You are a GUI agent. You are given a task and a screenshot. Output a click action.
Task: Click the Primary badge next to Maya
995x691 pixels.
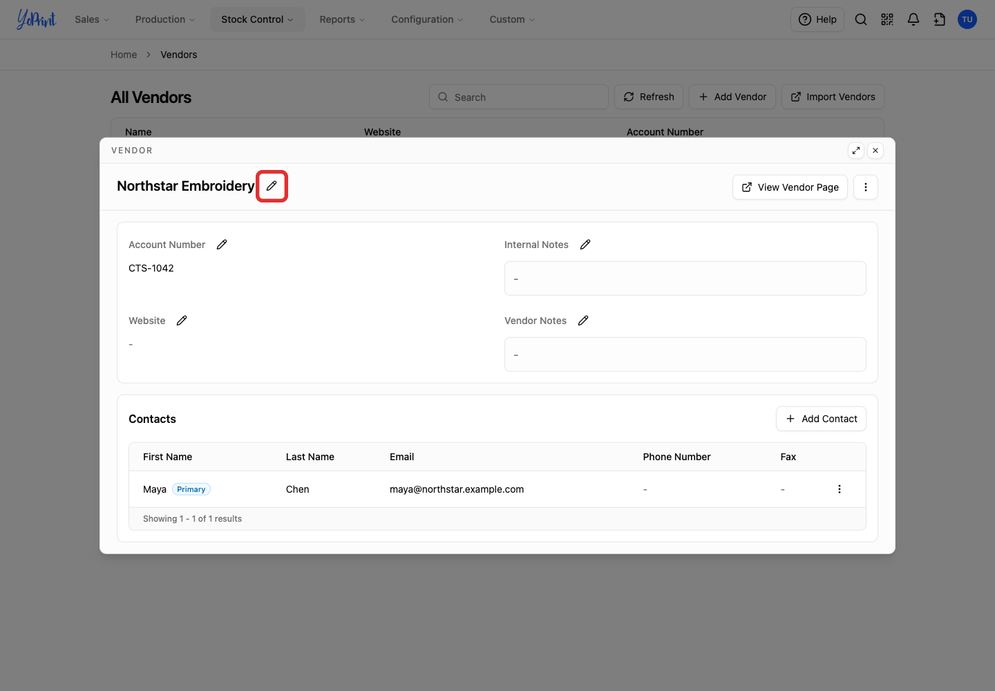point(191,489)
